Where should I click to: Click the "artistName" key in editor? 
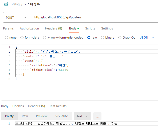(x=41, y=65)
